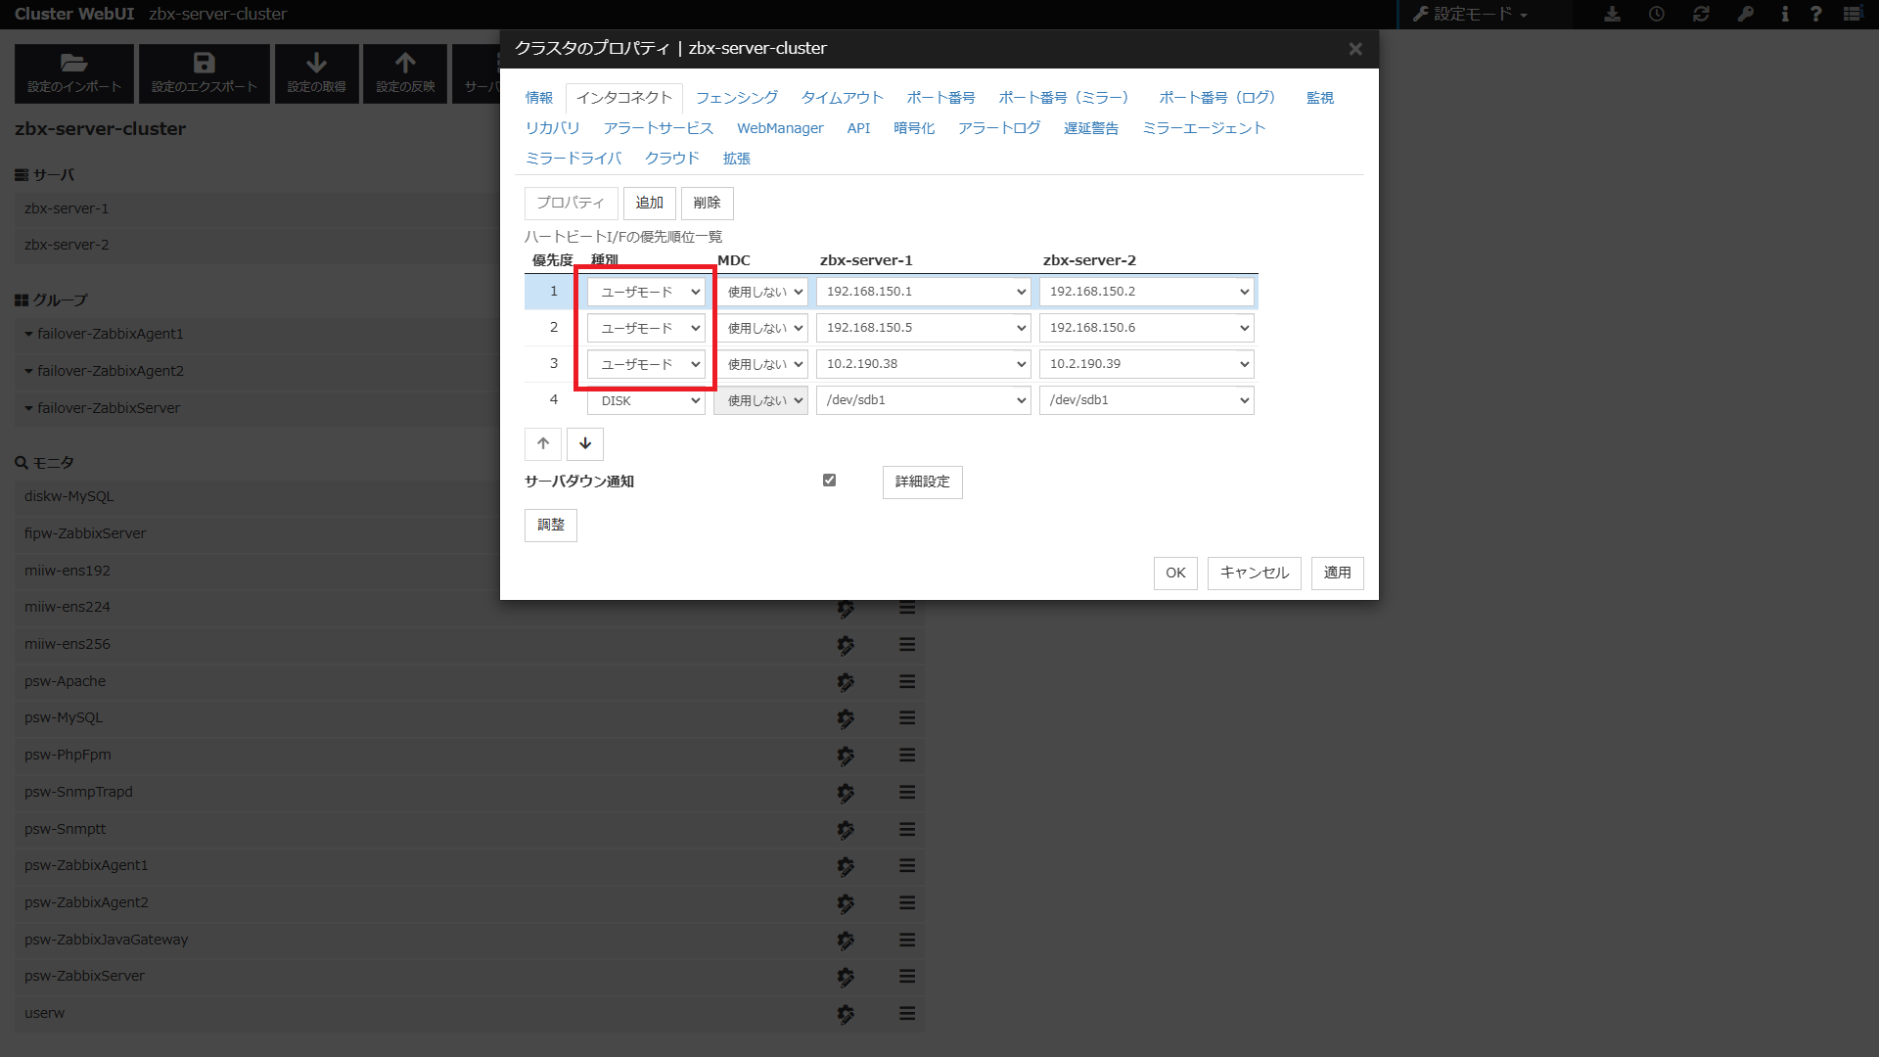
Task: Select priority 3 row number cell
Action: 554,364
